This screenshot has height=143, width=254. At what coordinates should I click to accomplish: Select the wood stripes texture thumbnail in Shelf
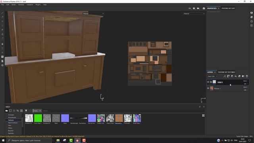(119, 118)
